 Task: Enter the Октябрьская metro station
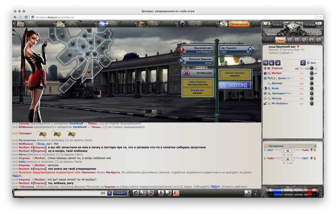[198, 73]
